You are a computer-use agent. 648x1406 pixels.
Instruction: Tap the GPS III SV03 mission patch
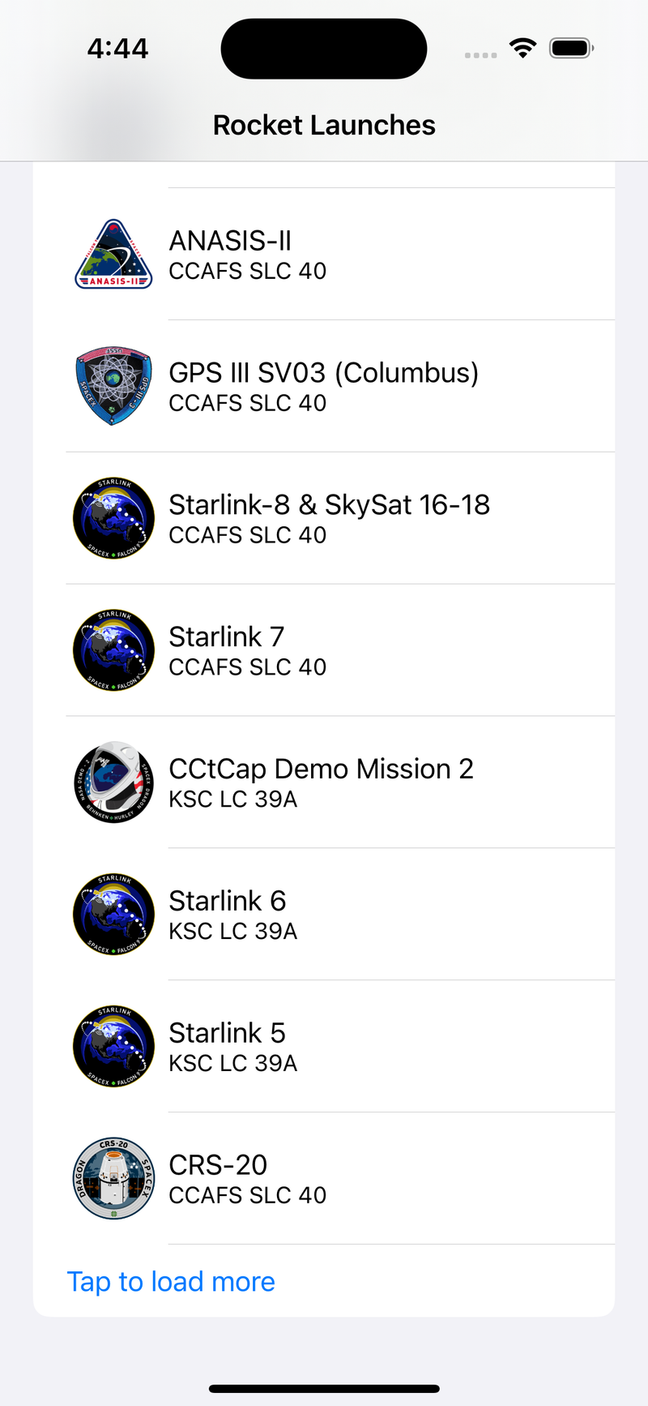click(x=113, y=387)
